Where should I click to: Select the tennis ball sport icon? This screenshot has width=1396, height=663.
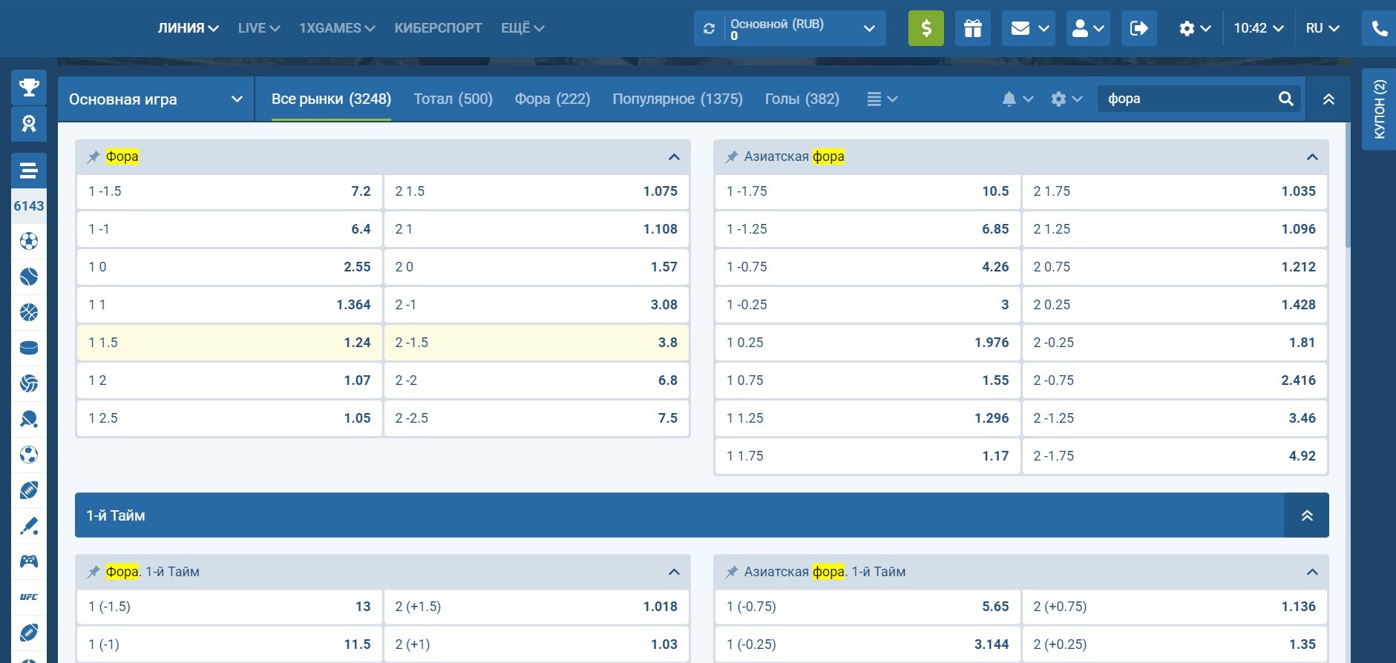pos(29,277)
